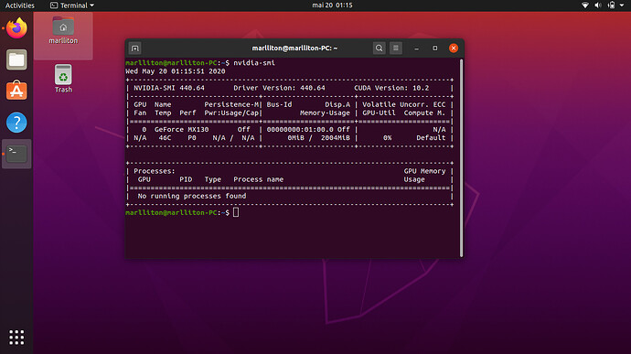
Task: Click the GPU name GeForce MX130
Action: pos(181,130)
